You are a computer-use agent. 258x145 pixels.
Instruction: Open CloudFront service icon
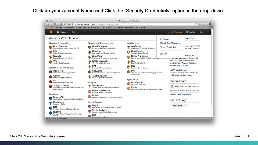click(x=51, y=72)
